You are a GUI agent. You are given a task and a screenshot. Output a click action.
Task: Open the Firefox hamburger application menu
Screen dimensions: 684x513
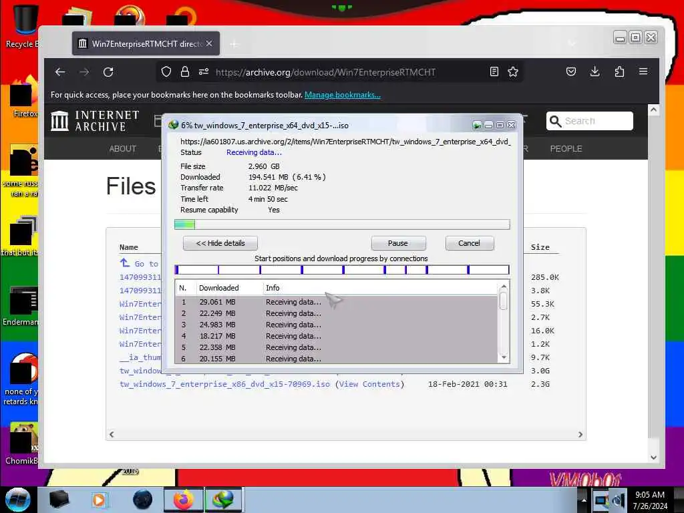pos(643,71)
